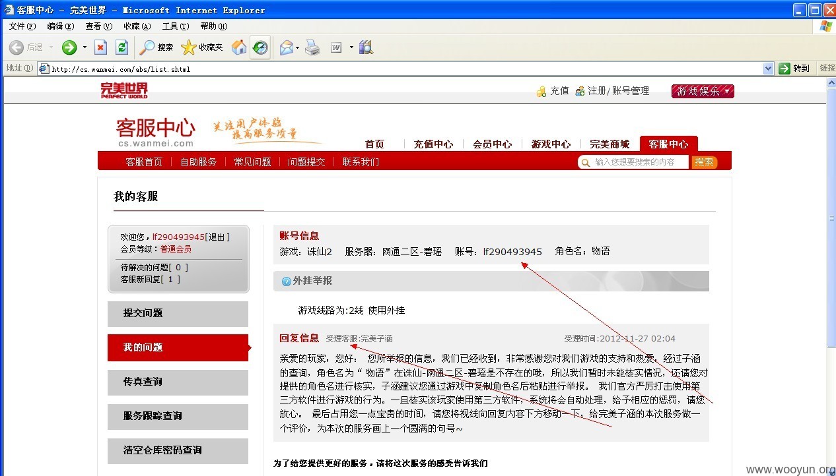Switch to the 首页 nav tab

coord(374,144)
